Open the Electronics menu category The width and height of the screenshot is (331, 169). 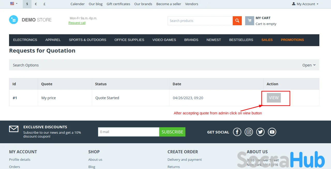point(25,40)
